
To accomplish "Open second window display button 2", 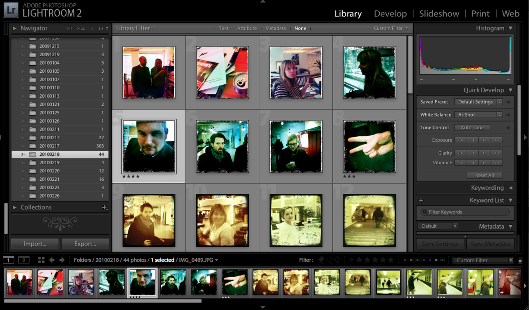I will 24,260.
